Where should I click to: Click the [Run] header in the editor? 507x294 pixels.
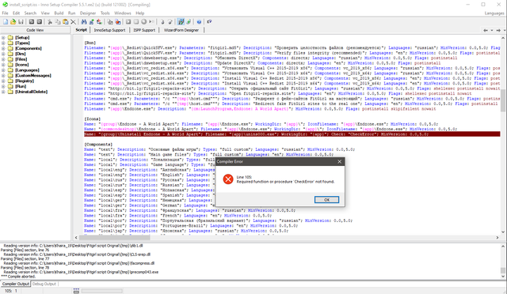90,43
